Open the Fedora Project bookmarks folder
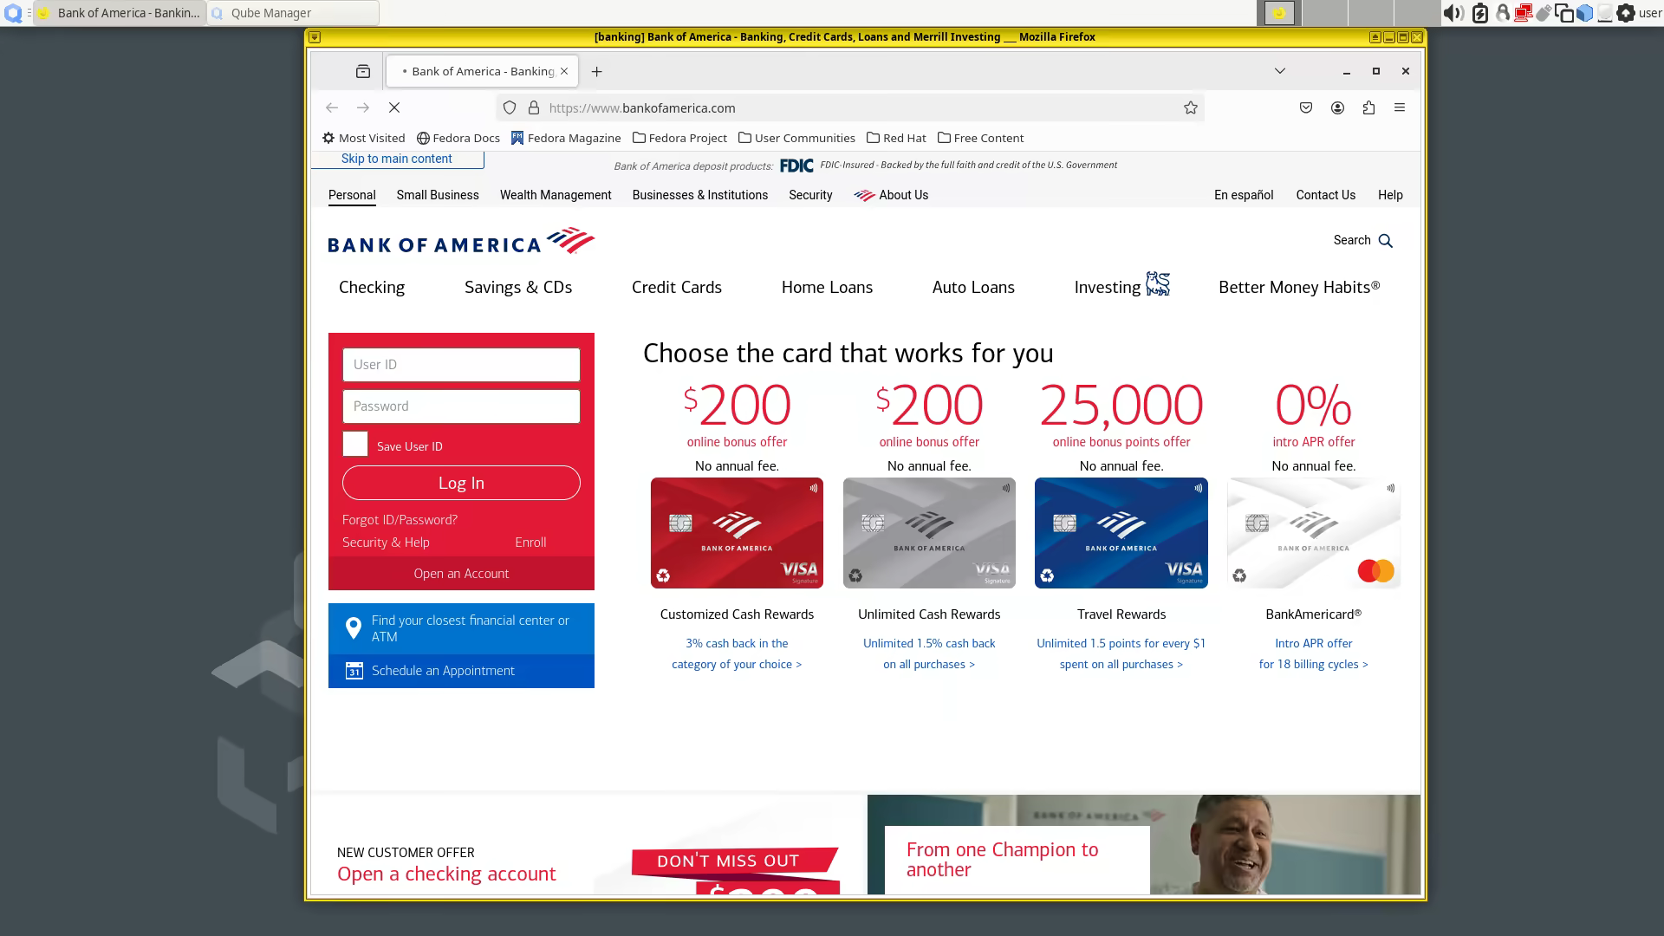Image resolution: width=1664 pixels, height=936 pixels. 680,138
